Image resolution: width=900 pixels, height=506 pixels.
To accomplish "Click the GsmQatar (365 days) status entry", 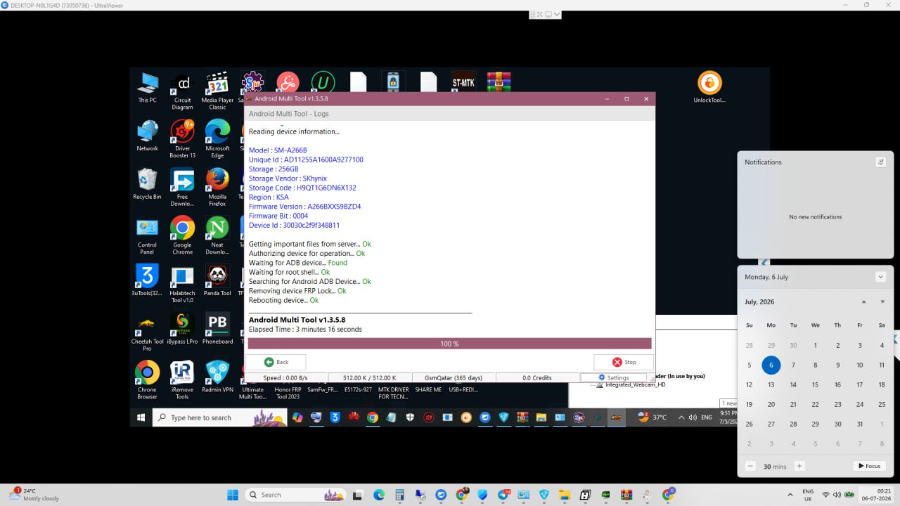I will point(454,377).
